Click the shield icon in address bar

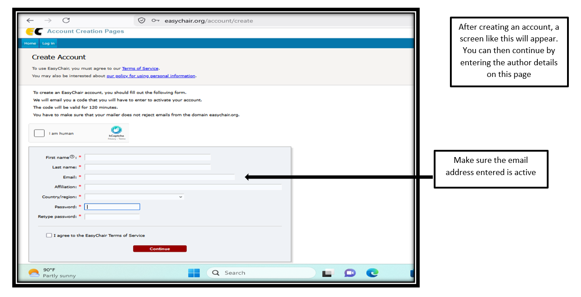click(141, 20)
